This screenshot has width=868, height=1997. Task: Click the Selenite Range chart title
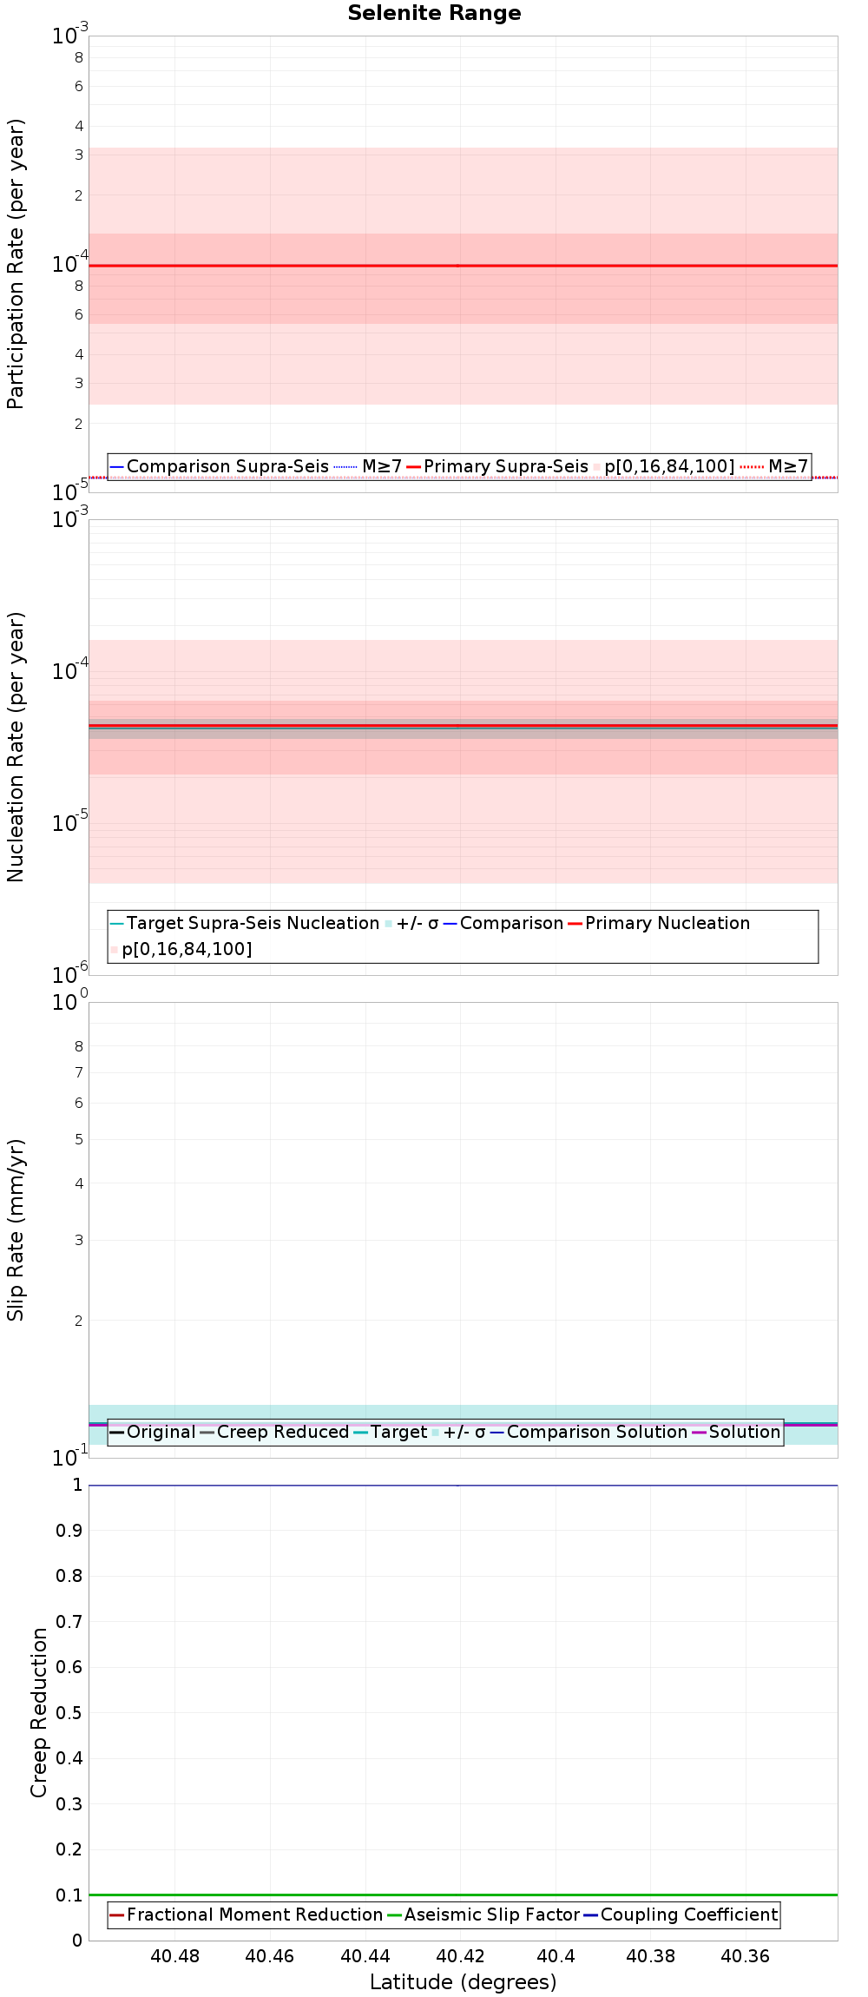pyautogui.click(x=434, y=13)
